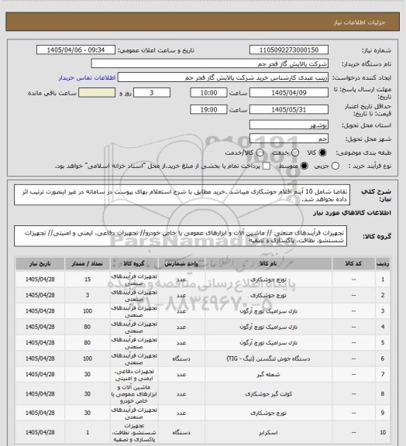
Task: Click the response deadline date 1405/04/09
Action: [289, 93]
